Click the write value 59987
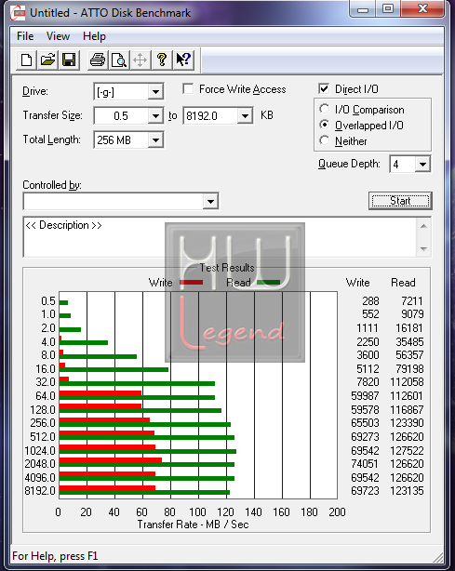The image size is (455, 571). 365,396
